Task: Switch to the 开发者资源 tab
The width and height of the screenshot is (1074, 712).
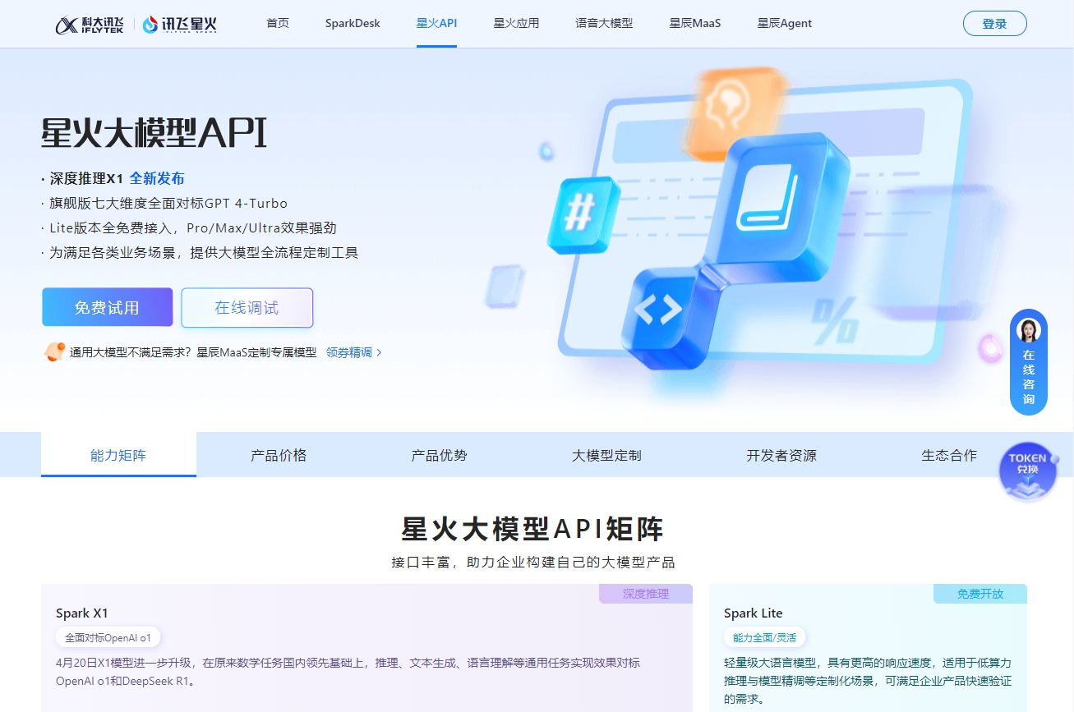Action: pos(781,455)
